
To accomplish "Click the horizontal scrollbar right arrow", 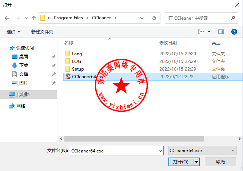I will coord(239,139).
